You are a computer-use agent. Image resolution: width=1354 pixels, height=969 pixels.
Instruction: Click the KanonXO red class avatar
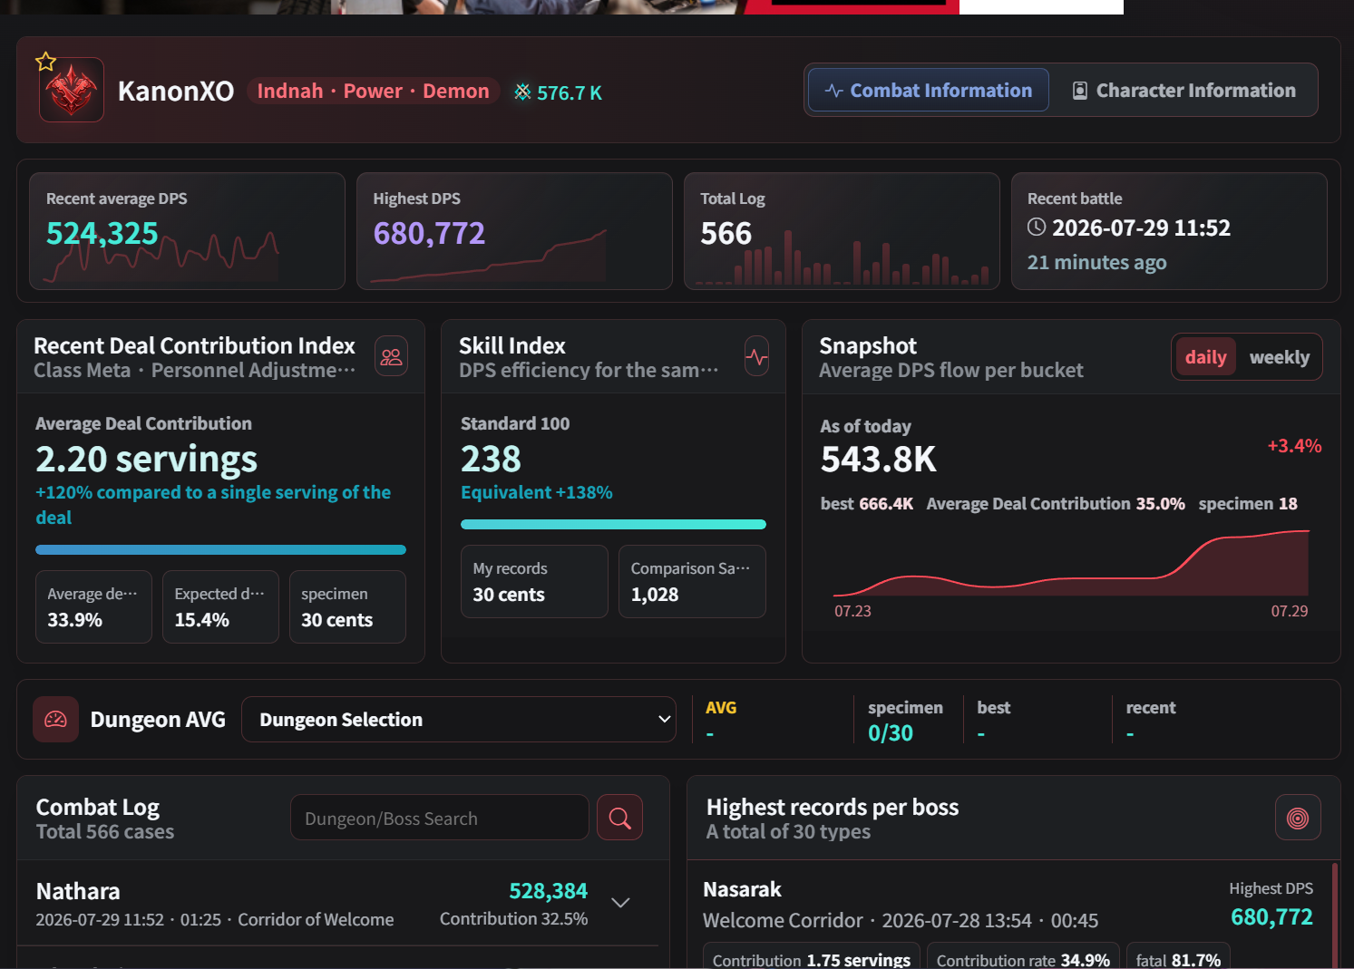pos(72,91)
